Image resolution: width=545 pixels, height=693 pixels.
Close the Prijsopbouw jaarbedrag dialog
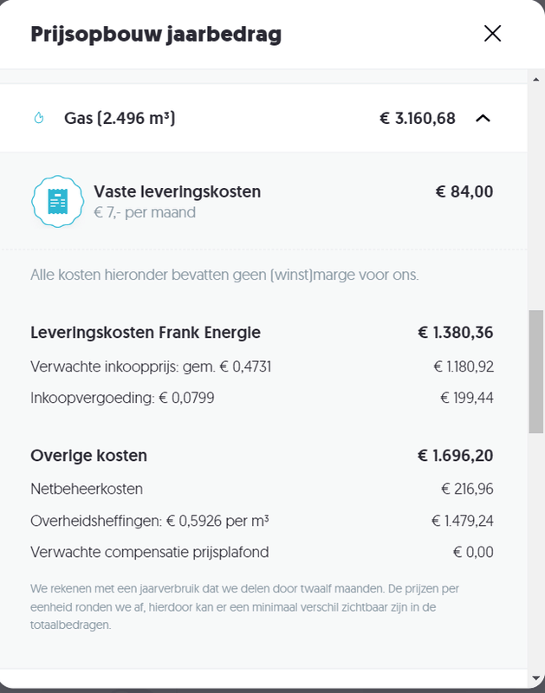point(492,34)
